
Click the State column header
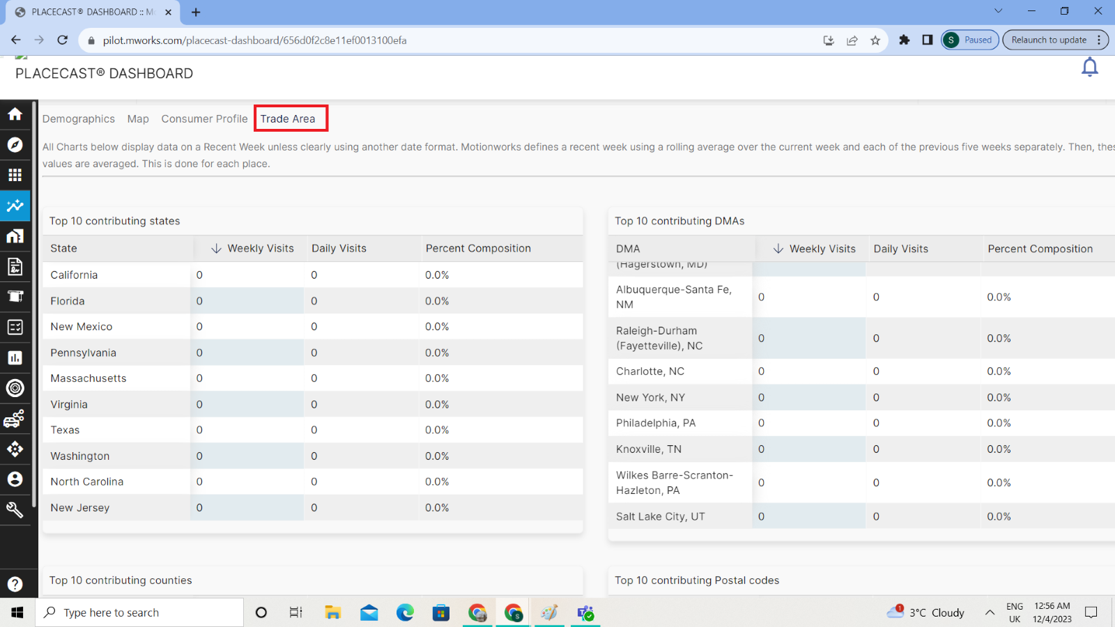click(x=64, y=249)
